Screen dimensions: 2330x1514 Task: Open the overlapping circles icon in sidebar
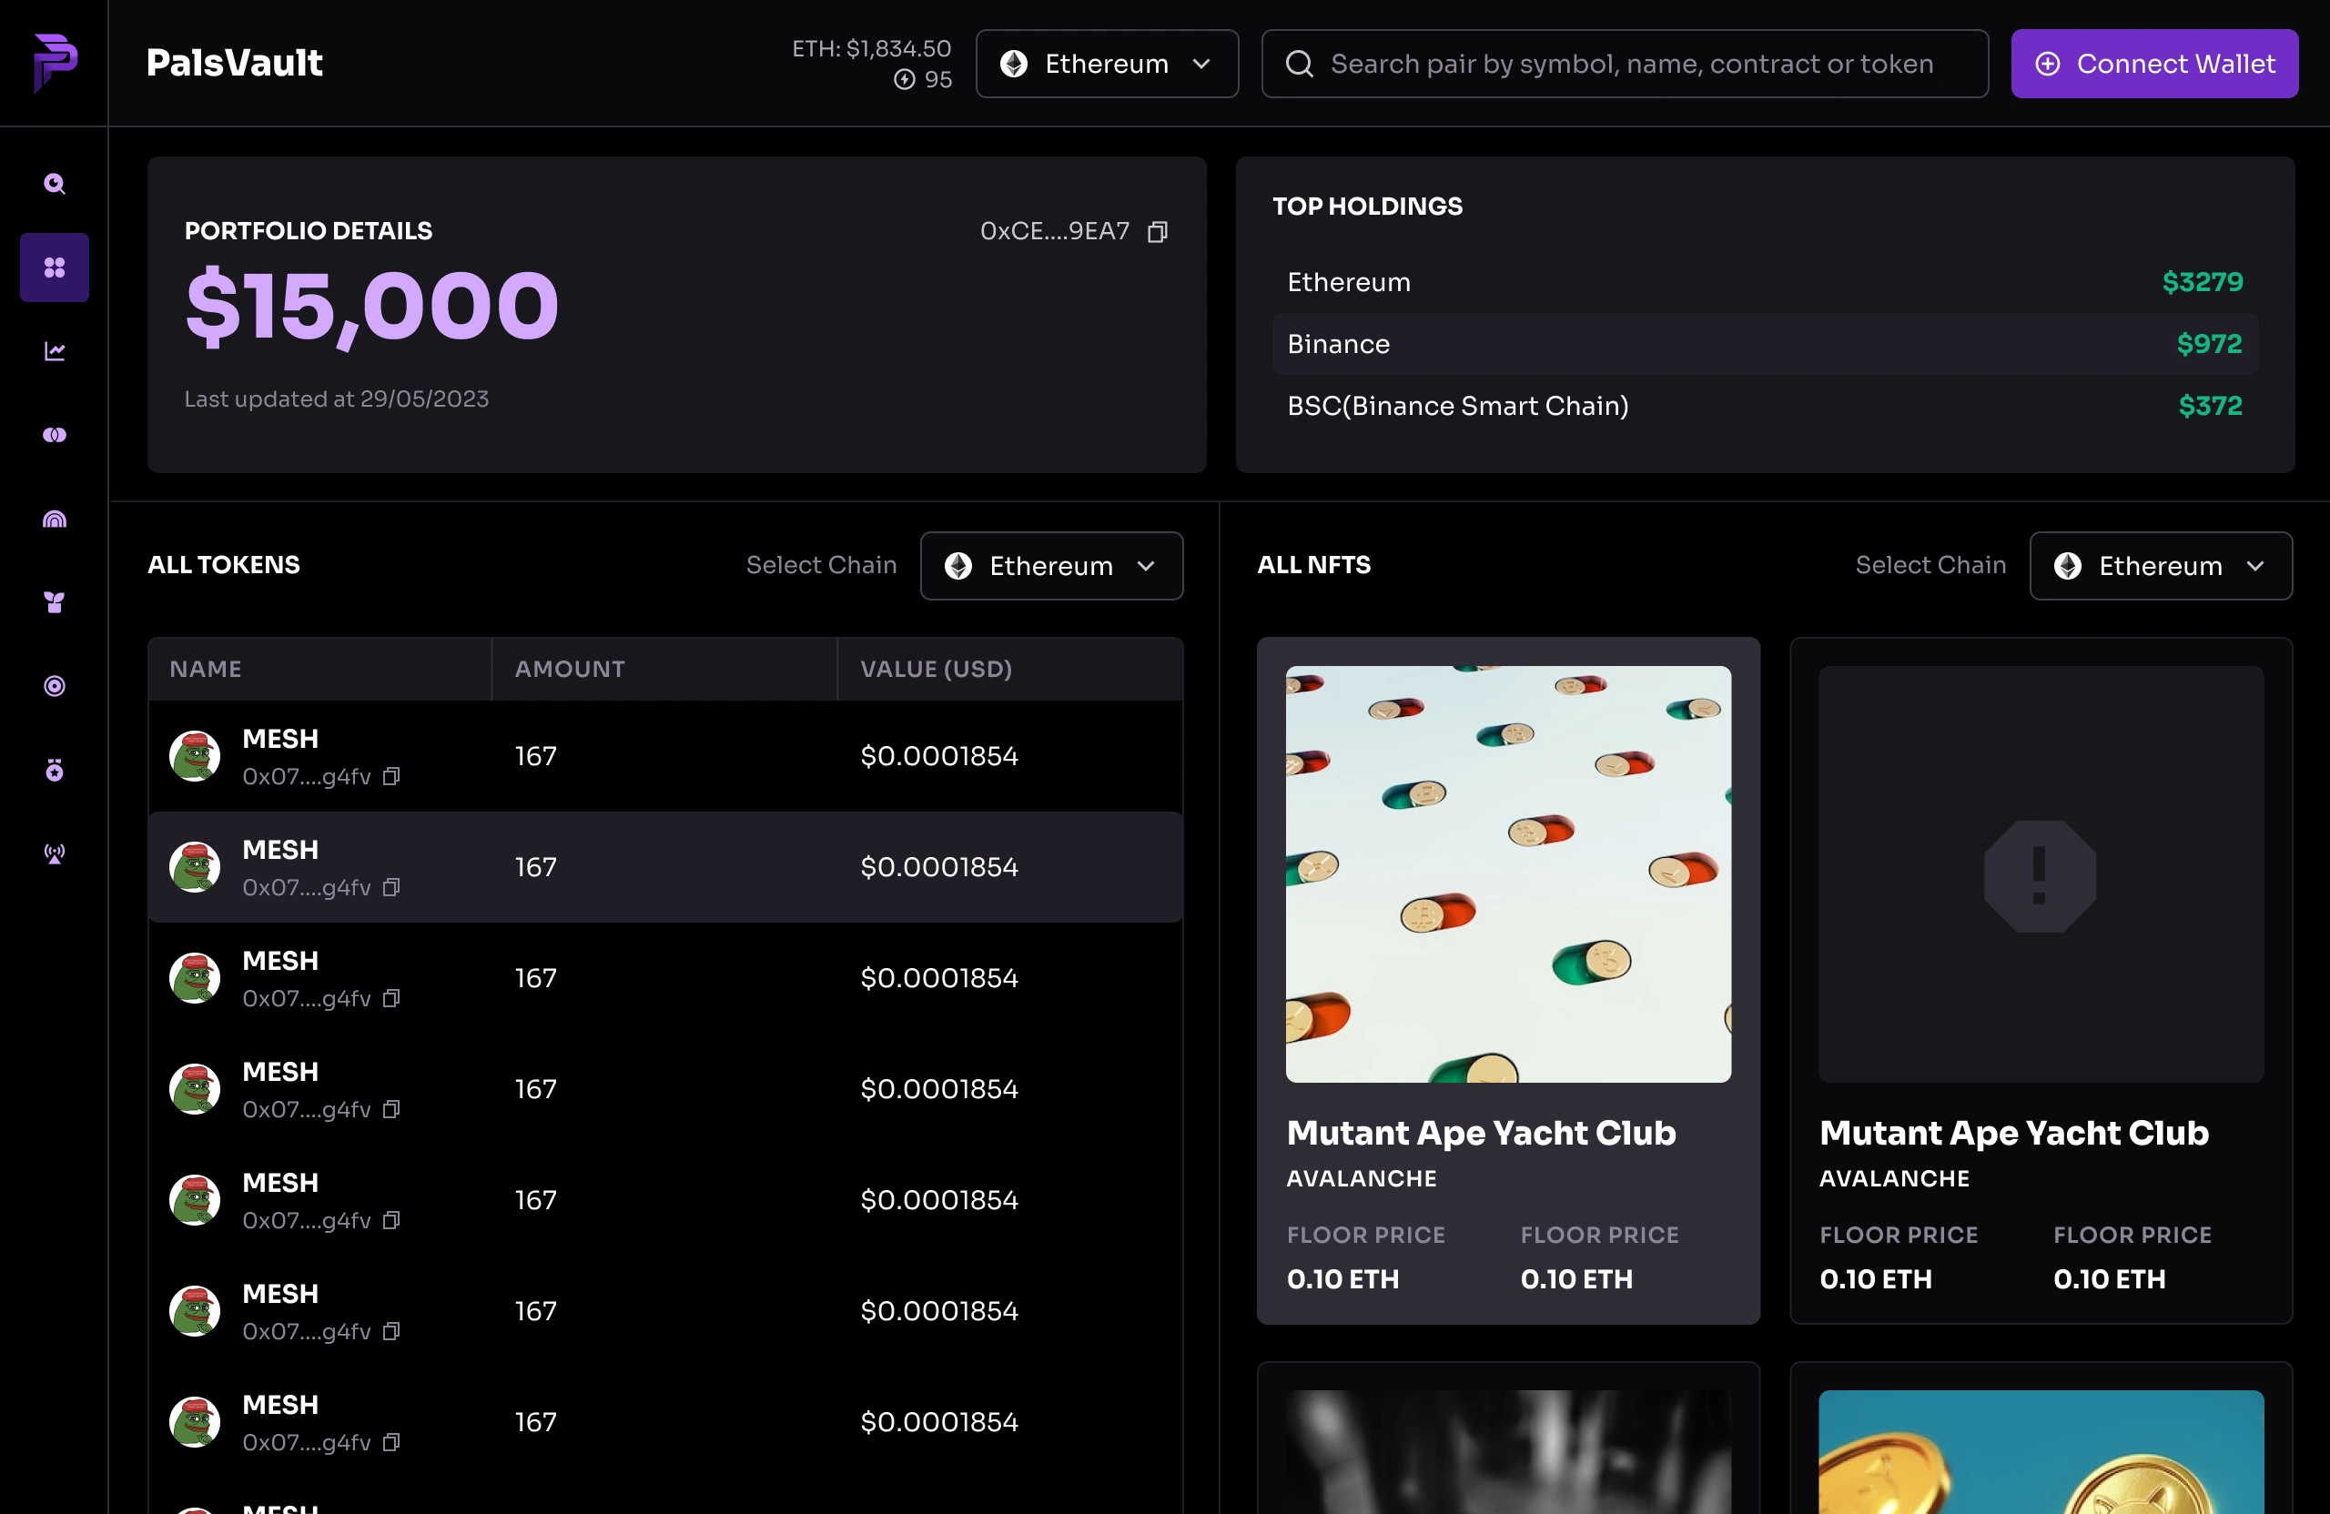[55, 435]
